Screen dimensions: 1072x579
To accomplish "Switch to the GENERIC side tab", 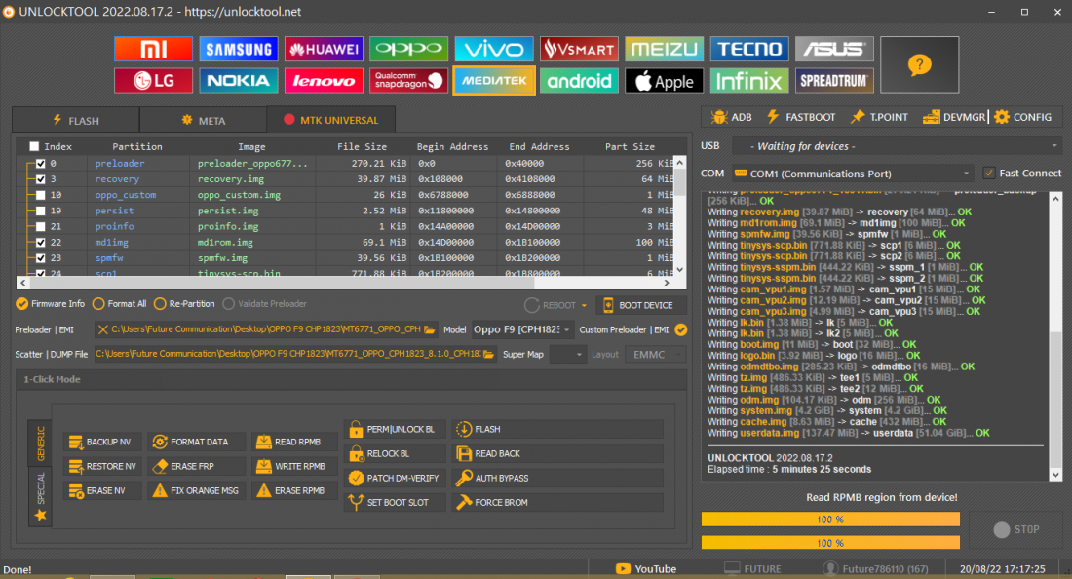I will click(40, 443).
